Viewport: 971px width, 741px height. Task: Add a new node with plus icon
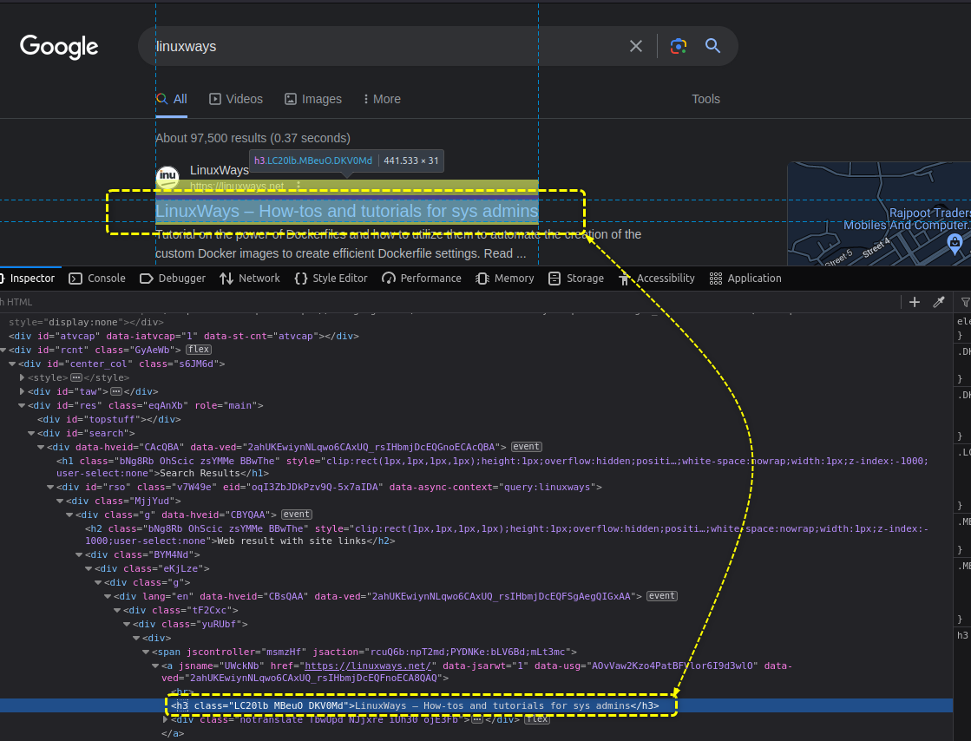pos(914,302)
